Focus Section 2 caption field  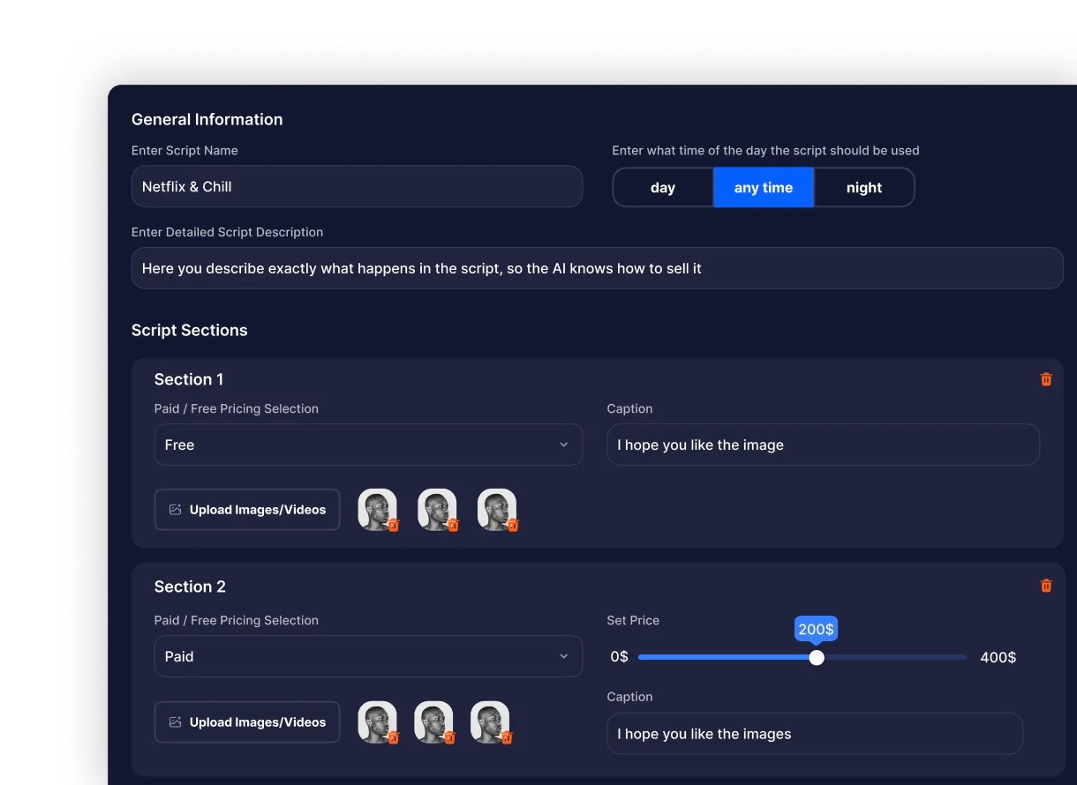tap(815, 734)
